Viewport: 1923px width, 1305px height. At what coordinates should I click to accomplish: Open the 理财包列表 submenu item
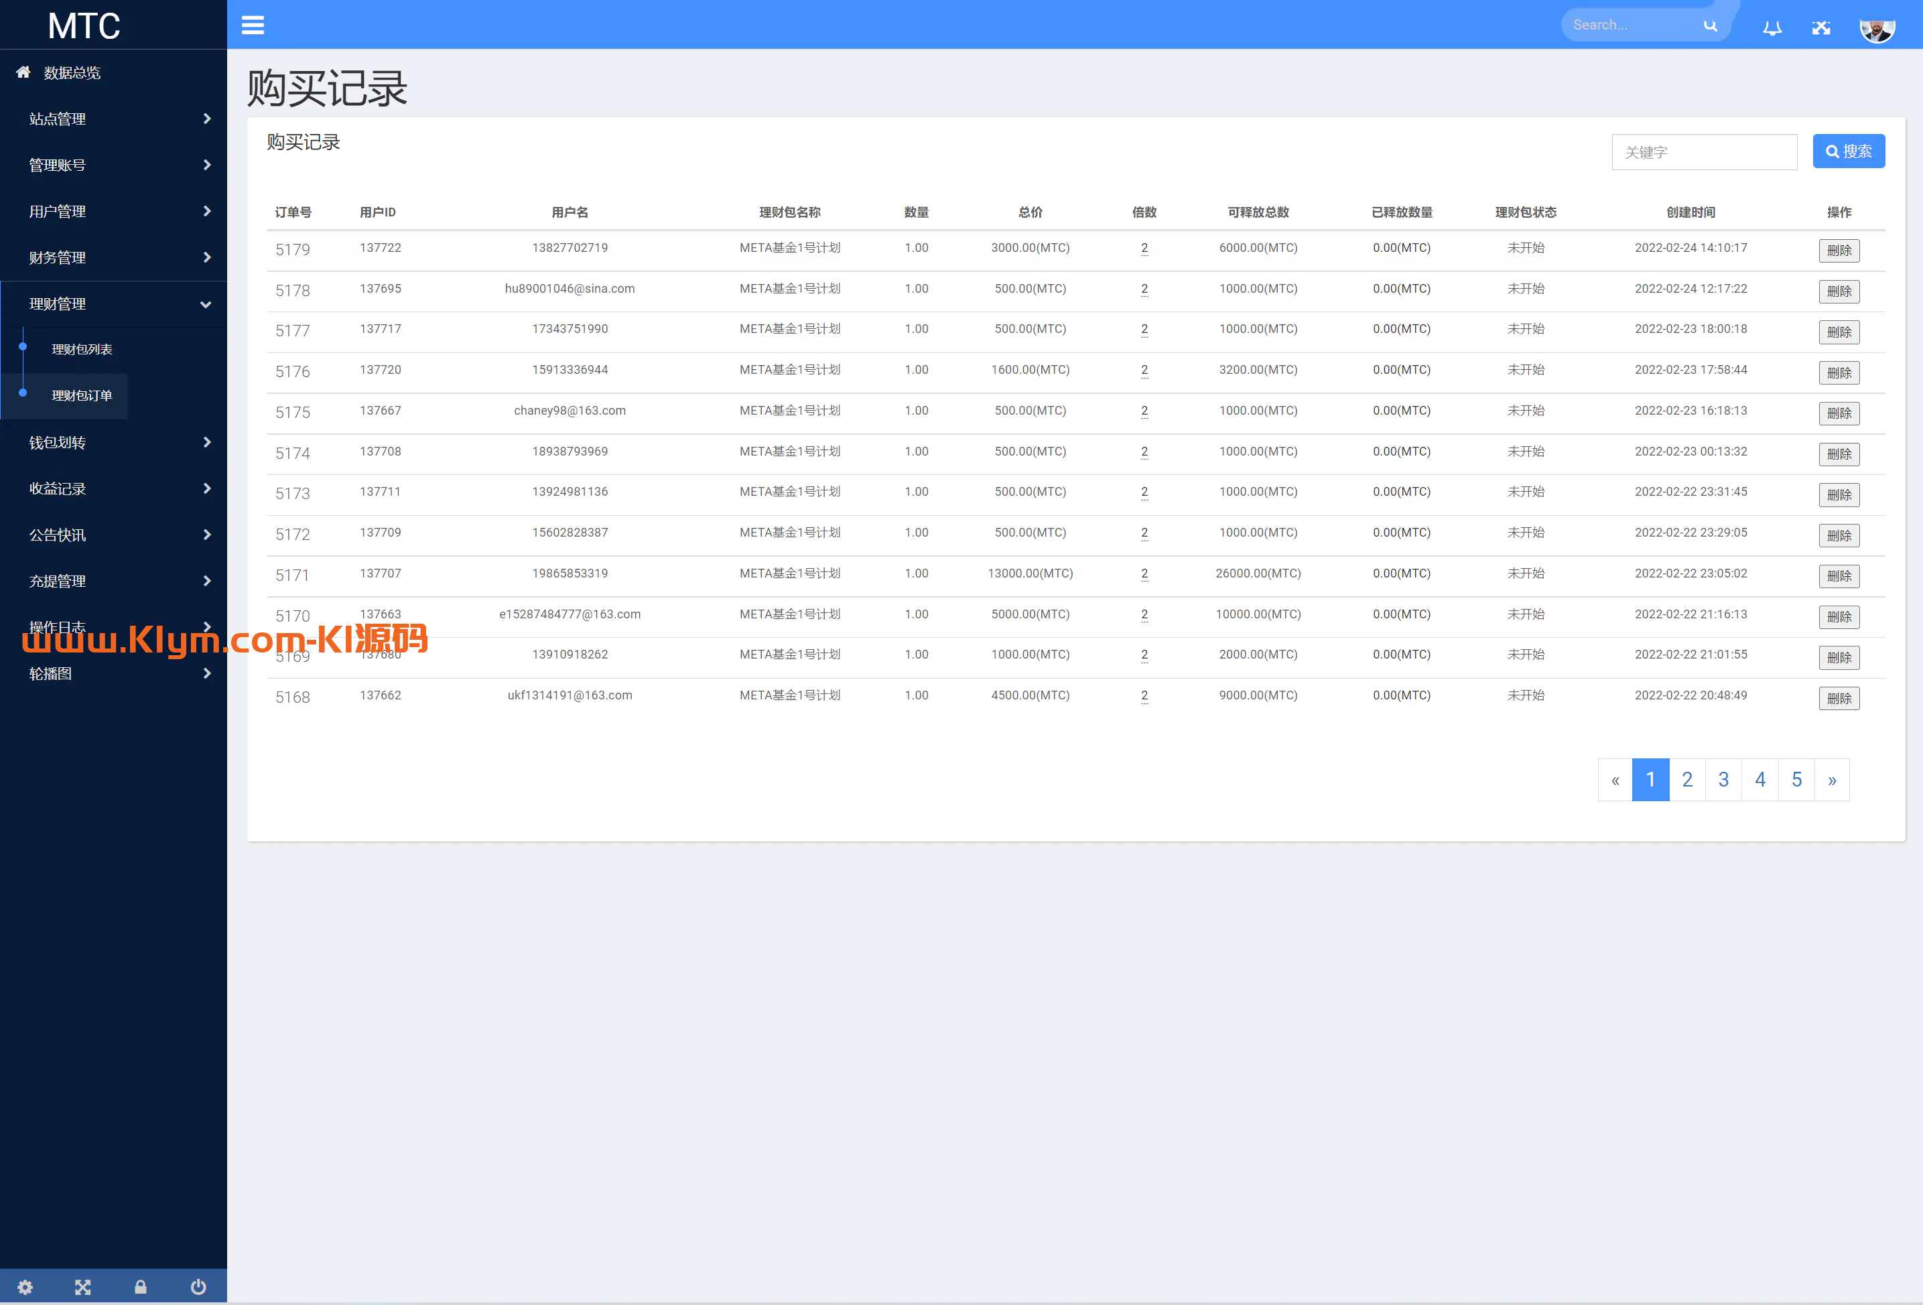[x=82, y=349]
